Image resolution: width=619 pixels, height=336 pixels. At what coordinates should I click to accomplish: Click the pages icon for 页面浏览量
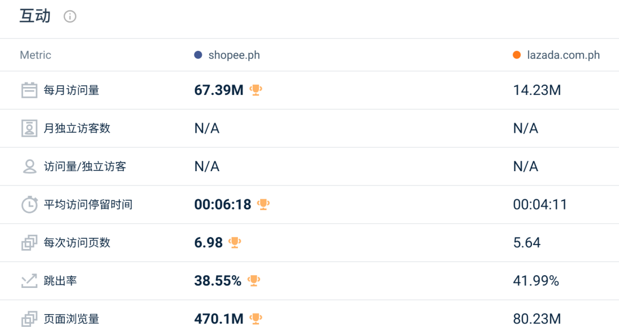29,319
